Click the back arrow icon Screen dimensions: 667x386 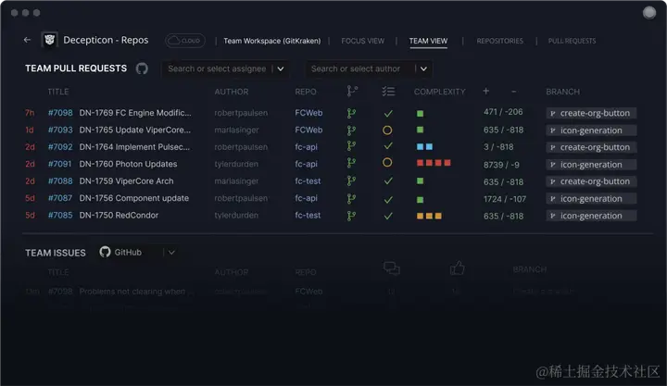pos(27,40)
